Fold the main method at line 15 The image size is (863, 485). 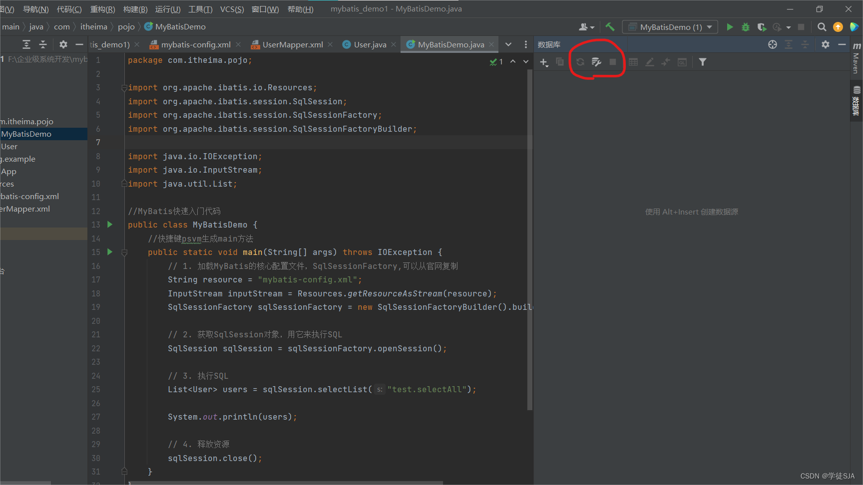(x=124, y=252)
